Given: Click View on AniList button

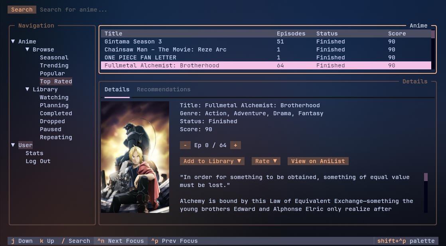Looking at the screenshot, I should pyautogui.click(x=318, y=161).
